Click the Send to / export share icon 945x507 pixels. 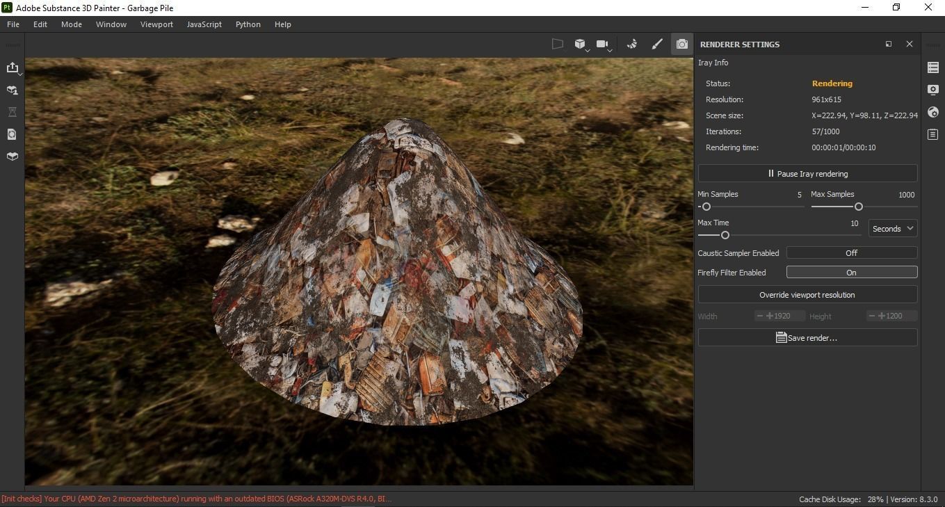pos(13,67)
